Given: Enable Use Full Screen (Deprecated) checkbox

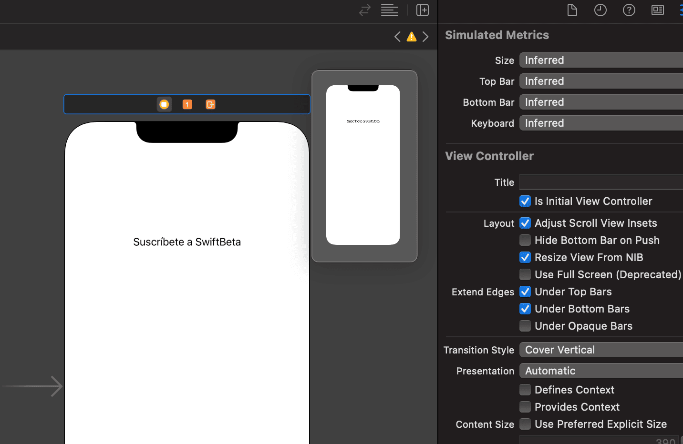Looking at the screenshot, I should click(x=525, y=274).
